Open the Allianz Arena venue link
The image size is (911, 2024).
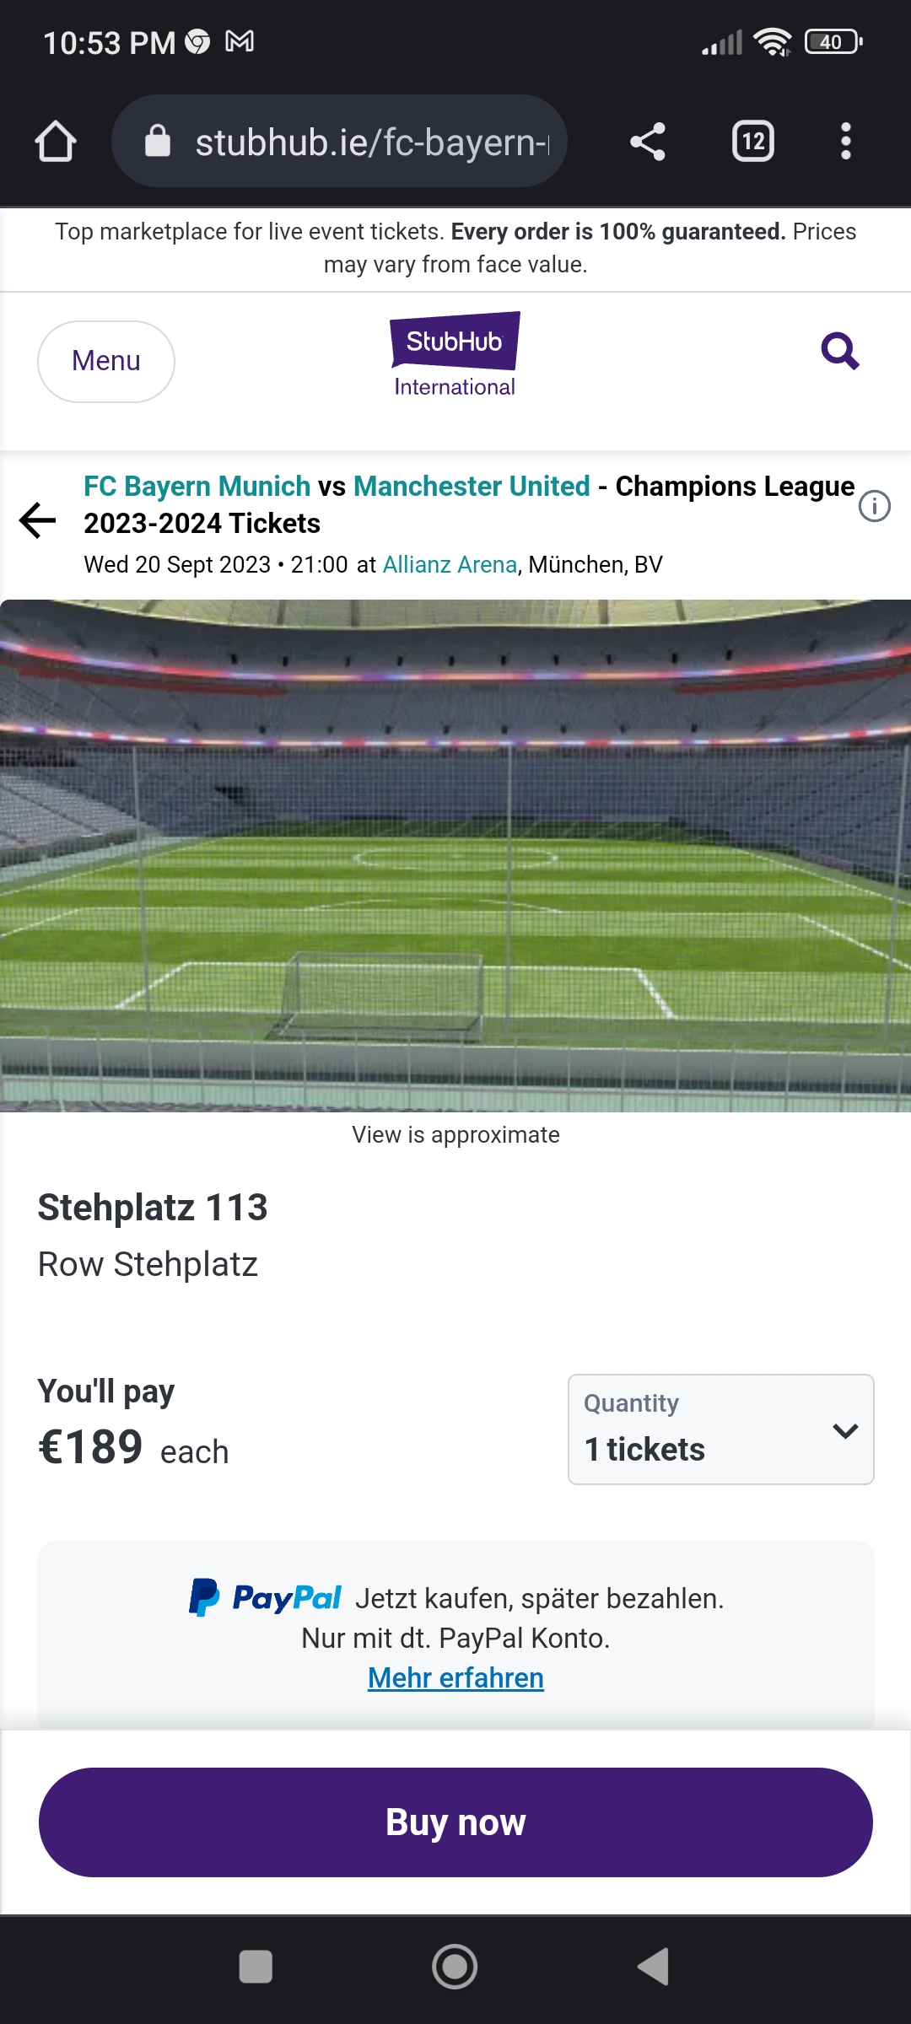click(450, 564)
